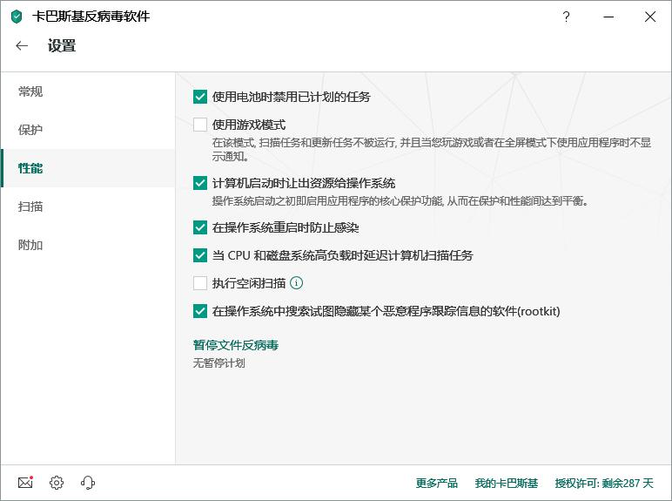Click the 卡巴斯基反病毒软件 window title
The width and height of the screenshot is (672, 501).
tap(91, 17)
